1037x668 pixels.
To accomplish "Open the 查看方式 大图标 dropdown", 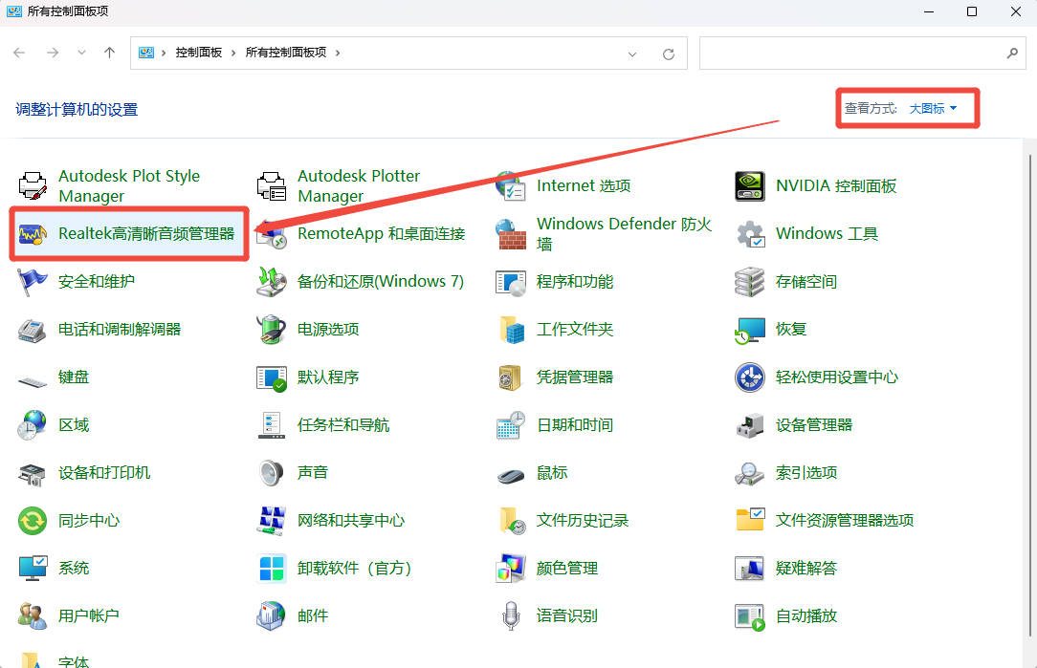I will point(933,108).
